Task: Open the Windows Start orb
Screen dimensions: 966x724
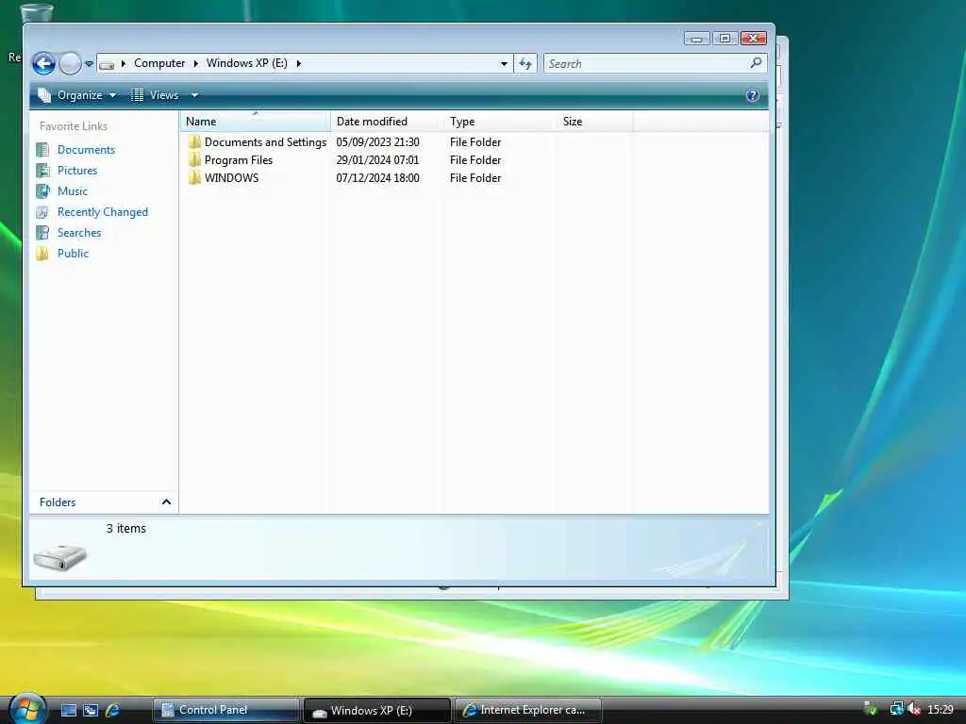Action: pos(27,709)
